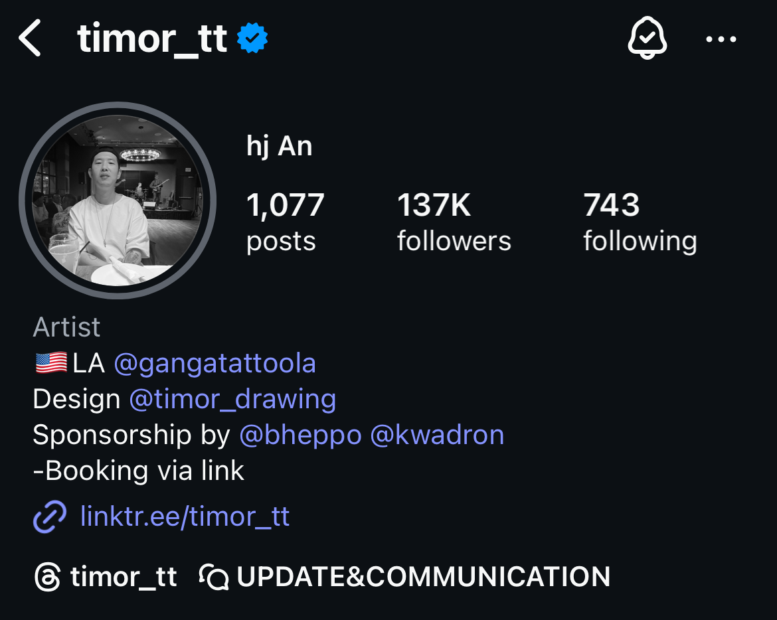This screenshot has height=620, width=777.
Task: Show the 743 following list
Action: coord(640,222)
